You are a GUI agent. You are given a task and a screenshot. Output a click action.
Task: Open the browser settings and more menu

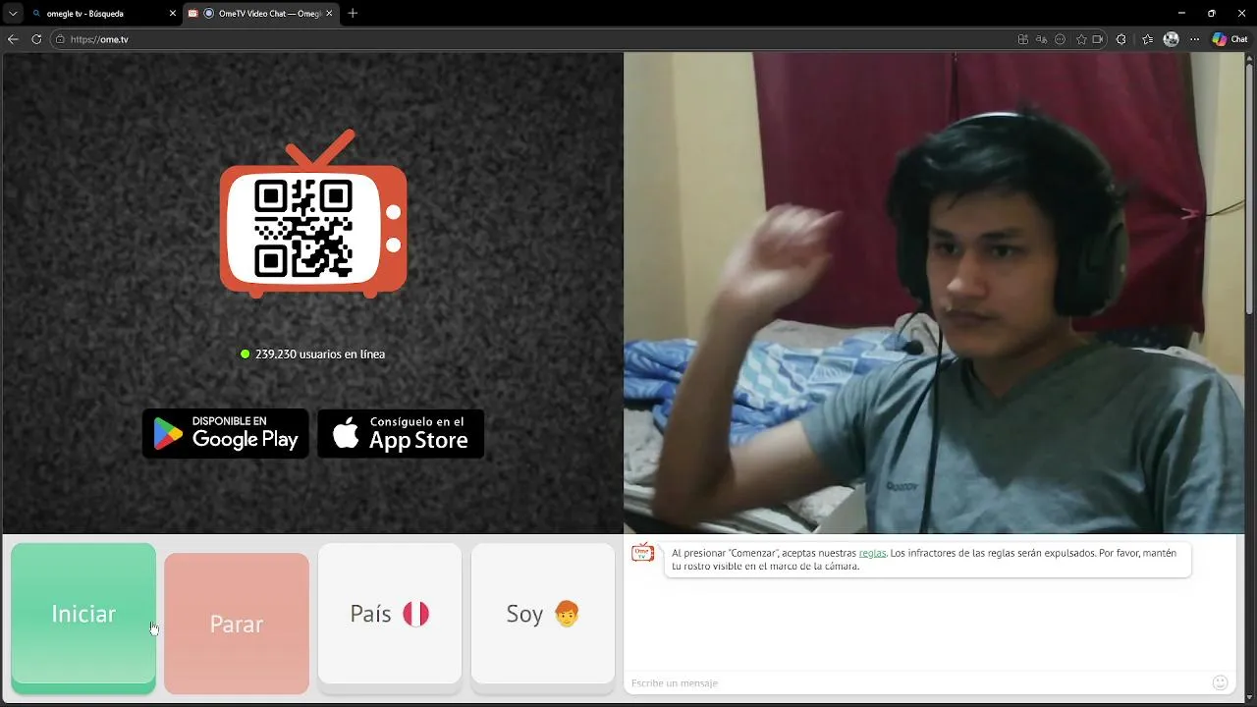pos(1194,39)
